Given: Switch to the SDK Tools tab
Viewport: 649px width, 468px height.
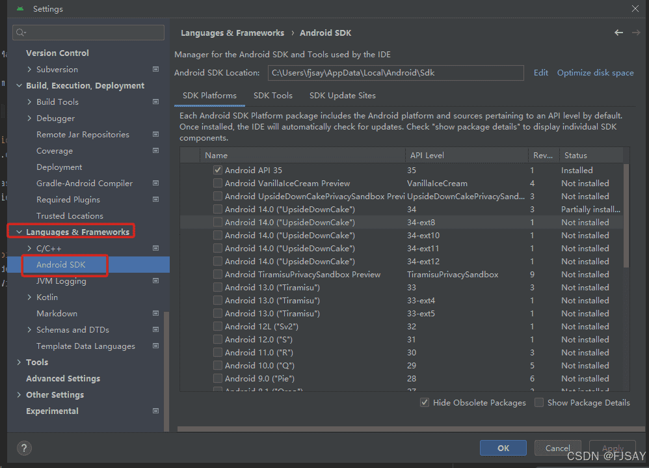Looking at the screenshot, I should (272, 95).
